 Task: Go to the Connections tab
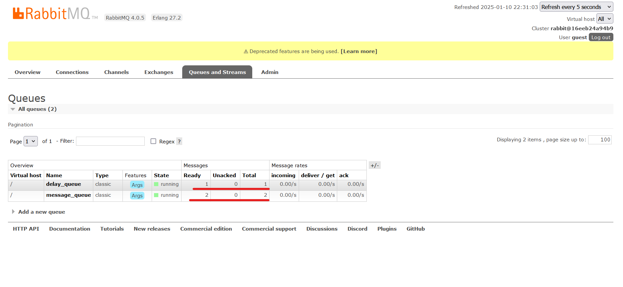point(72,72)
